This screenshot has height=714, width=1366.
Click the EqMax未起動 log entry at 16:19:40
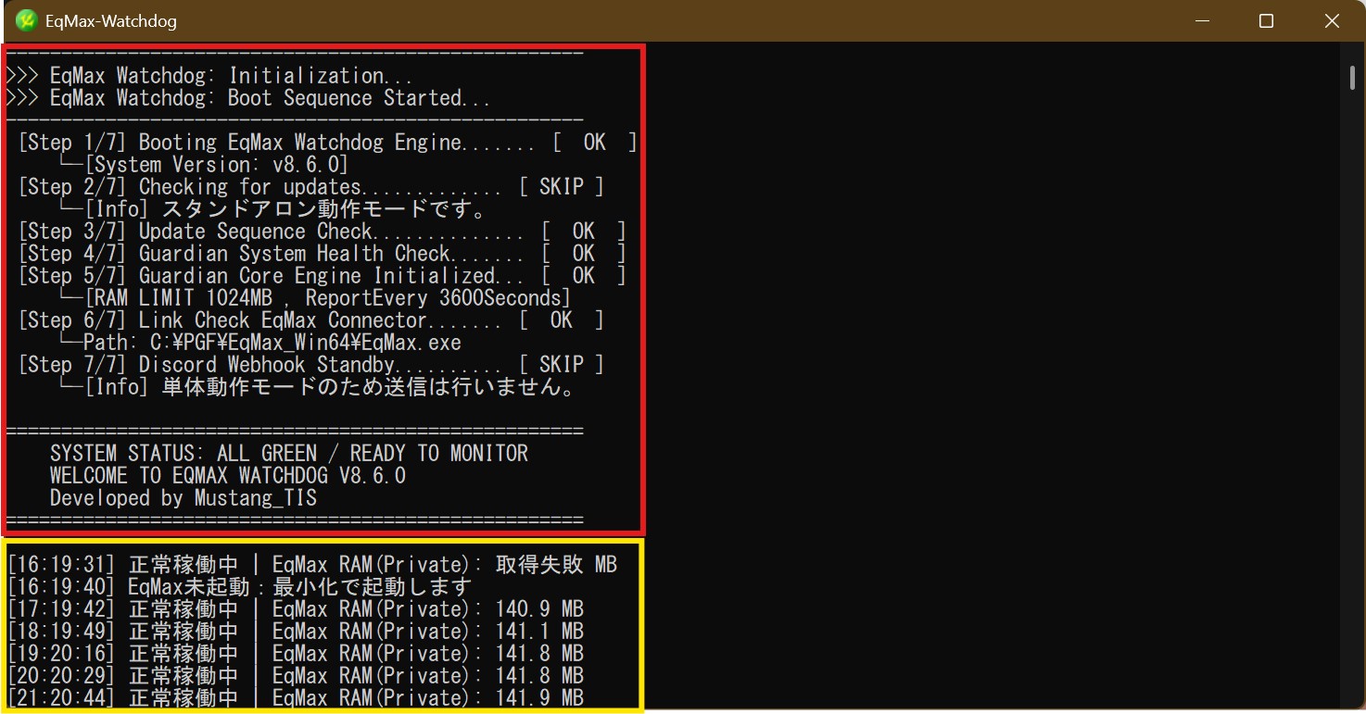click(x=239, y=587)
